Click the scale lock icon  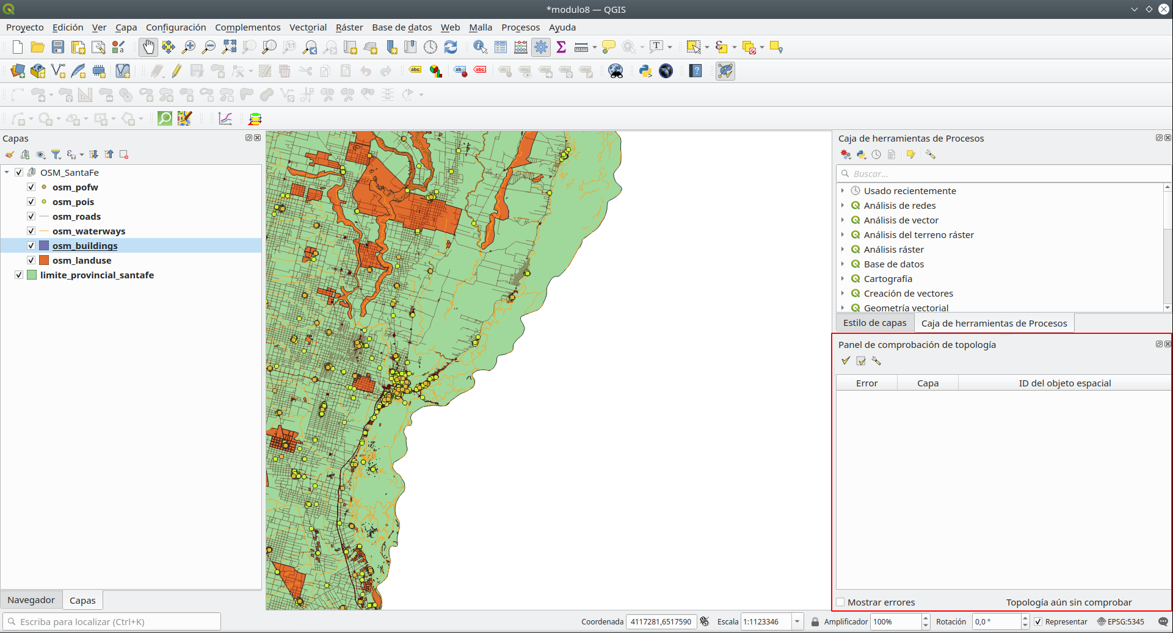click(815, 621)
